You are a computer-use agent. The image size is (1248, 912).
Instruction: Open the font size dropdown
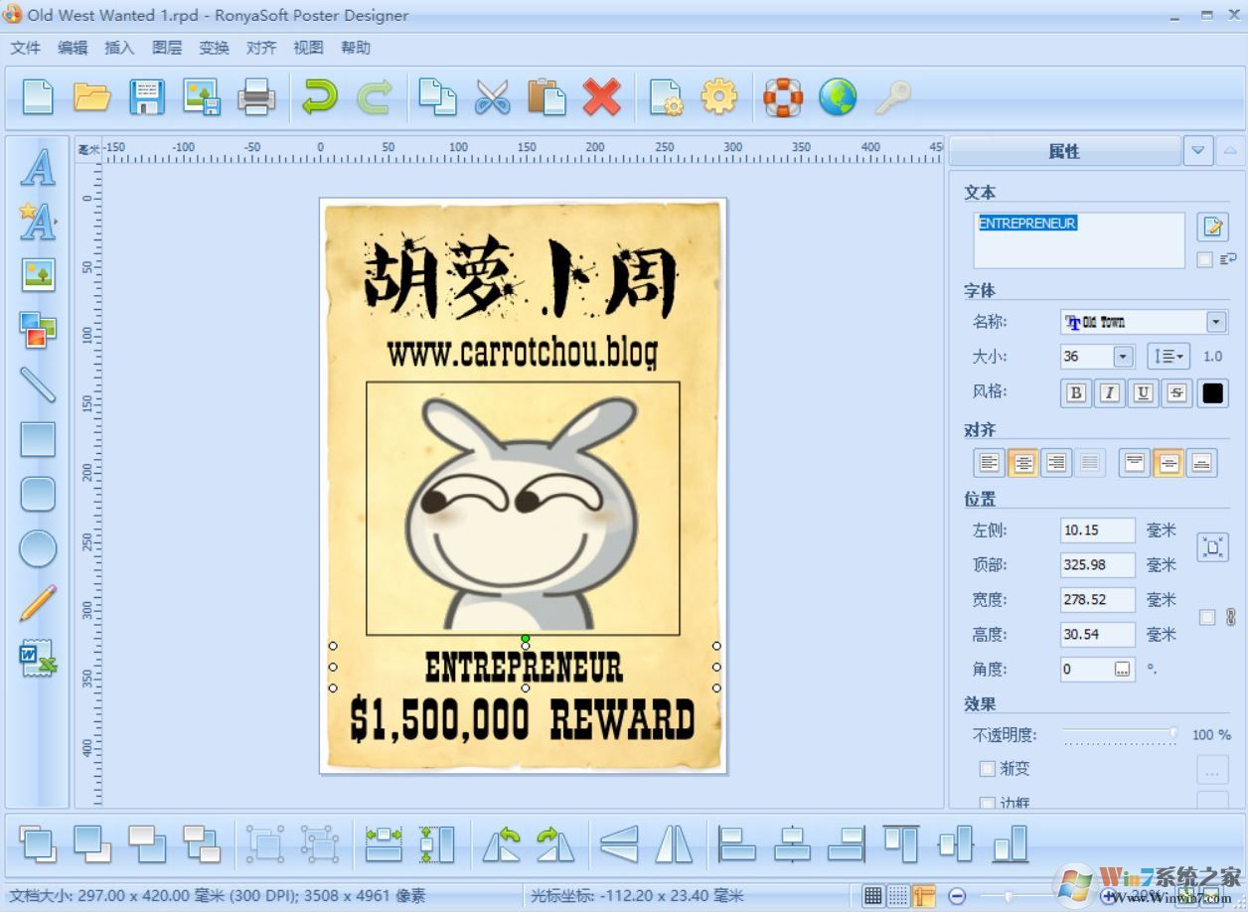(1122, 356)
